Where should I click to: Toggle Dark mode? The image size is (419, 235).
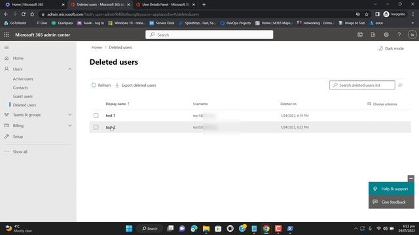tap(392, 48)
